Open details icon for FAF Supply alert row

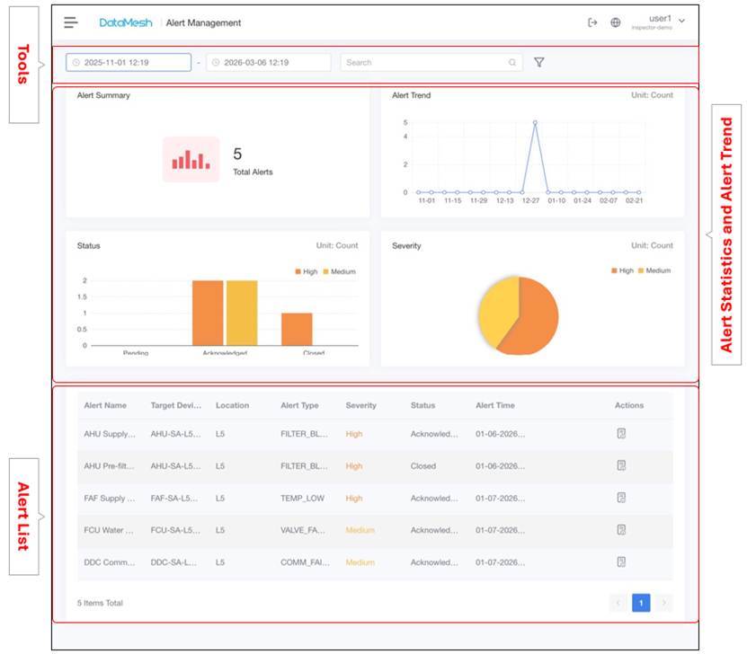(620, 498)
